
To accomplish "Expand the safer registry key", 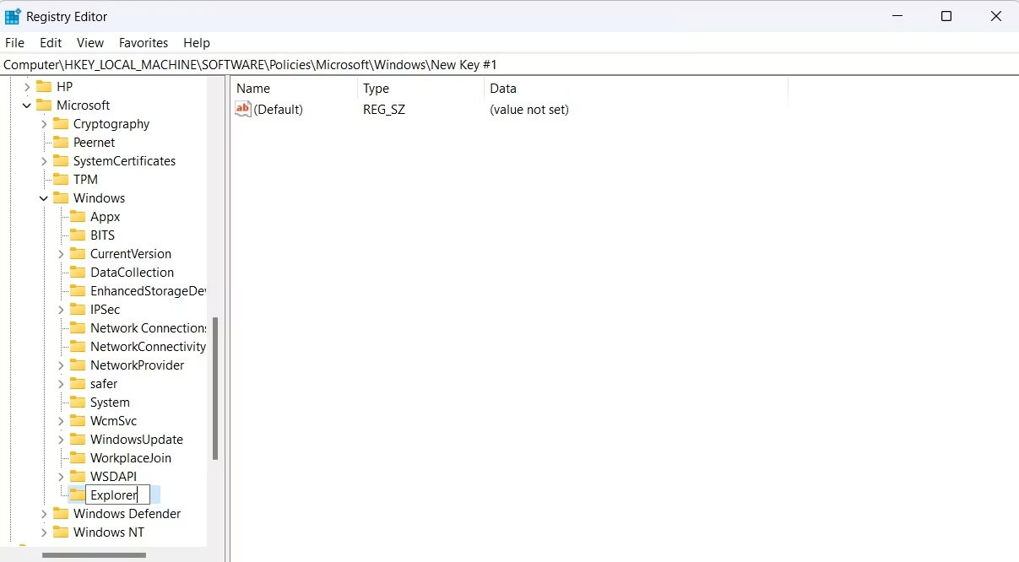I will [x=60, y=383].
